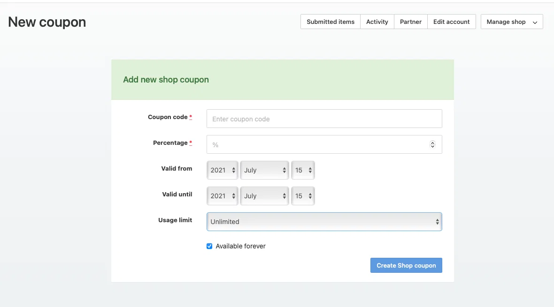Click the Valid until label
Screen dimensions: 554x307
tap(177, 195)
